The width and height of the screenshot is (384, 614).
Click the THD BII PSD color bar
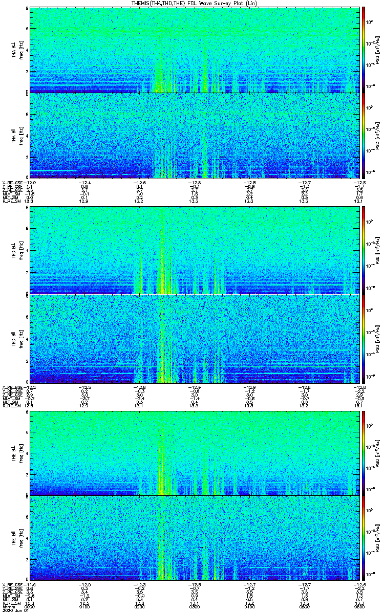[363, 338]
